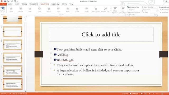Screen dimensions: 169x95
Task: Expand the animation gallery More arrow
Action: (111, 12)
